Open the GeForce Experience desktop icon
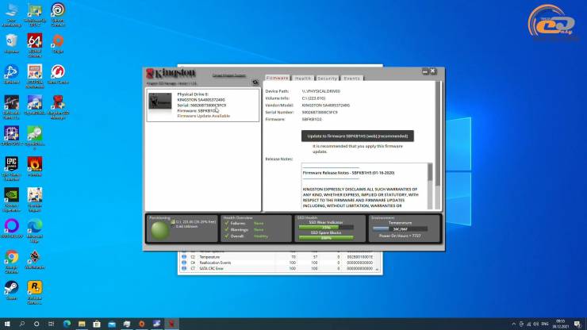The image size is (587, 330). point(12,200)
